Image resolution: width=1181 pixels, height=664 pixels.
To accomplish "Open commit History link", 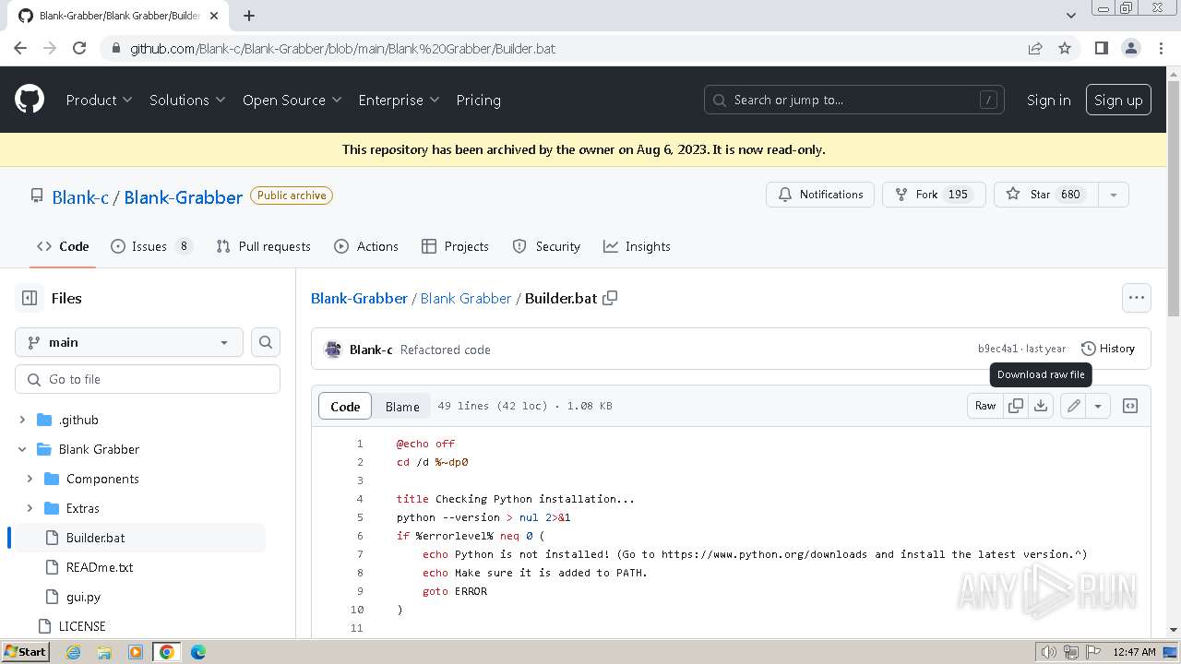I will click(x=1107, y=349).
